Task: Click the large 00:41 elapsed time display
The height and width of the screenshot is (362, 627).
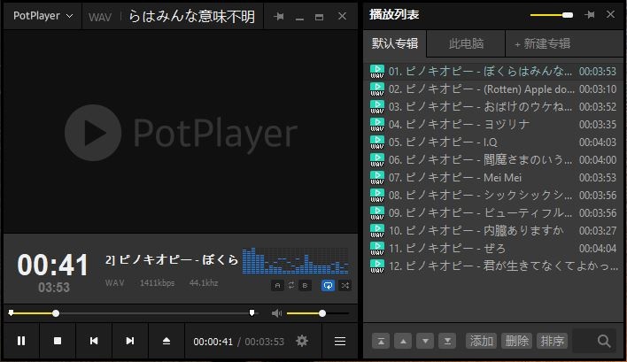Action: tap(53, 265)
